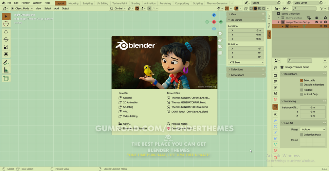Switch perspective/orthographic with the grid gizmo
The image size is (329, 171).
point(220,53)
